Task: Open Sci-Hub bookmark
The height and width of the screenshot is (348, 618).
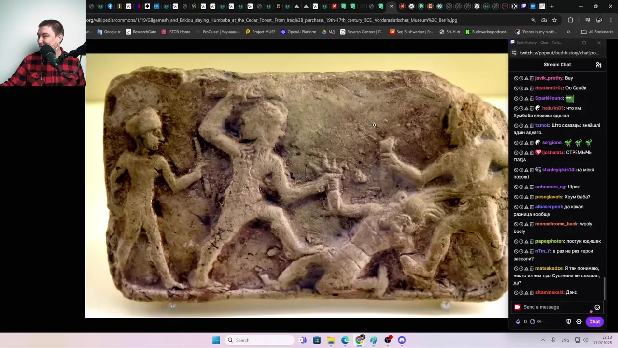Action: pos(449,32)
